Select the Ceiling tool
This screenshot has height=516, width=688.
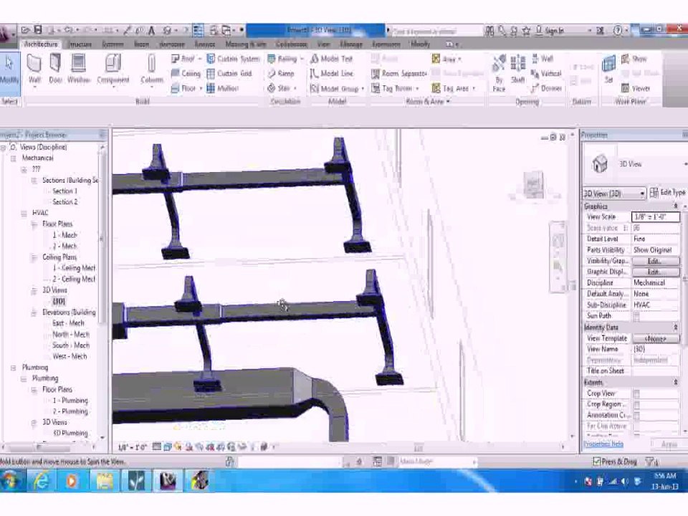186,74
